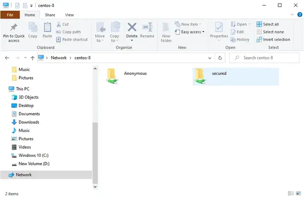Open Videos in navigation pane
This screenshot has height=198, width=304.
(21, 147)
